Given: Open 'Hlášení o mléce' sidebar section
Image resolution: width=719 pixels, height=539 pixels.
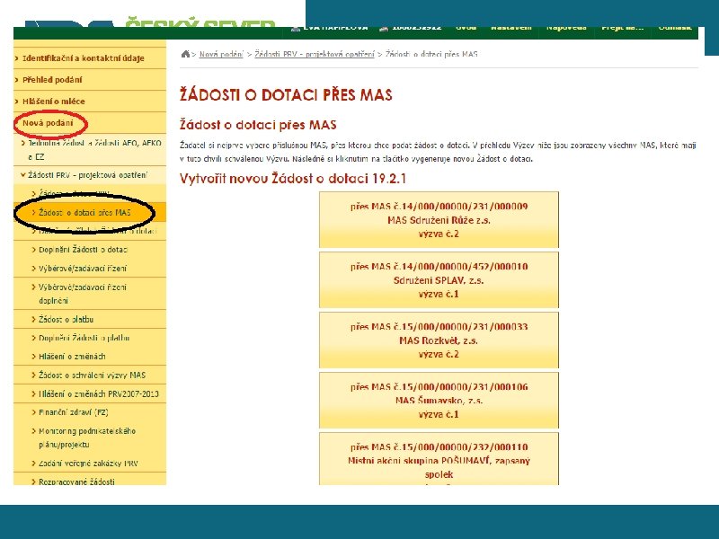Looking at the screenshot, I should [54, 102].
